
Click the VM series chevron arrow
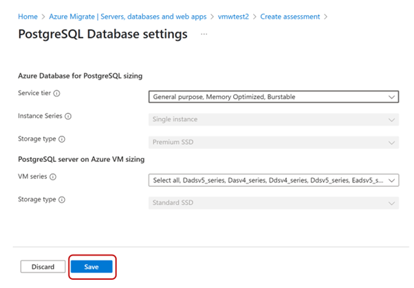391,180
